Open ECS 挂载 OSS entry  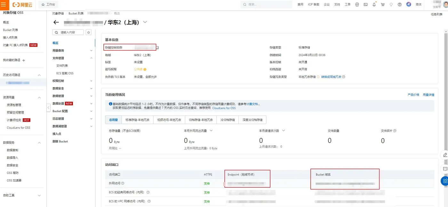pyautogui.click(x=65, y=73)
